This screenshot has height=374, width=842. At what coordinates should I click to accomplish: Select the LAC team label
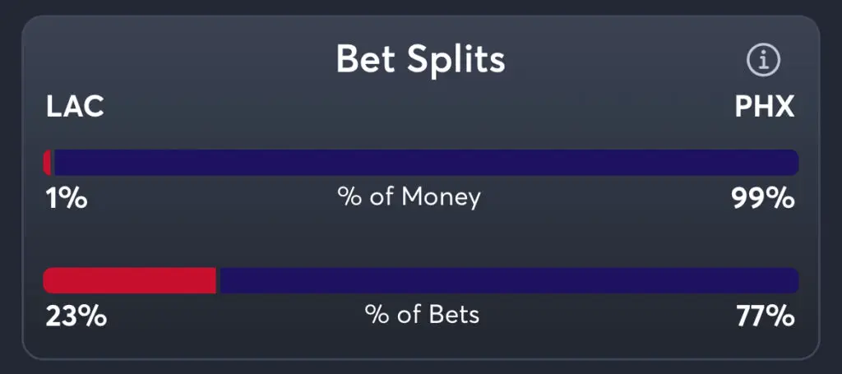74,108
